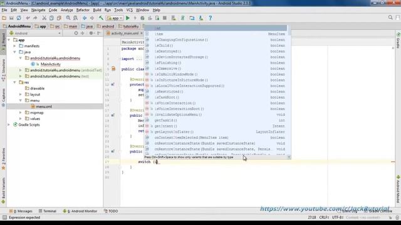This screenshot has width=401, height=225.
Task: Collapse all icon in Project panel
Action: (x=82, y=33)
